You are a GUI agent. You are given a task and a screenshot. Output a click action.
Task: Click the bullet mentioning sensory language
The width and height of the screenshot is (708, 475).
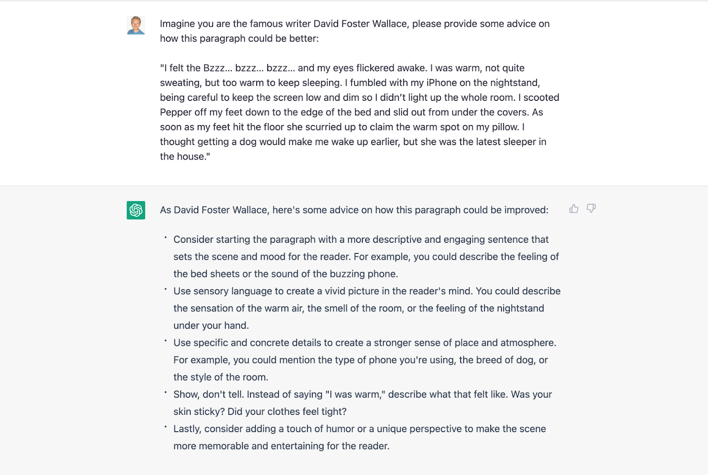pyautogui.click(x=366, y=308)
